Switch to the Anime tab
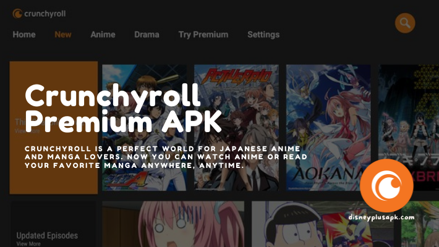This screenshot has width=439, height=247. (103, 35)
